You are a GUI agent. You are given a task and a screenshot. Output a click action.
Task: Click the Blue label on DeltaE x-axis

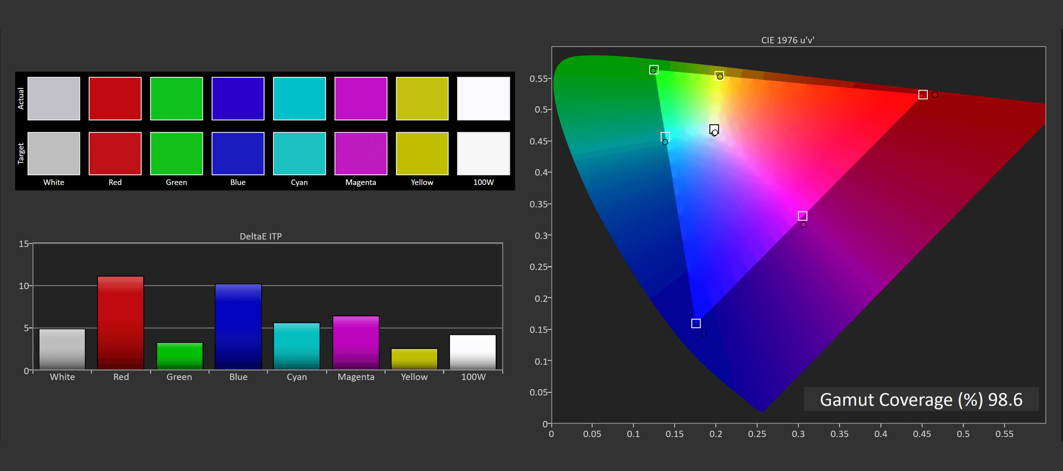238,377
